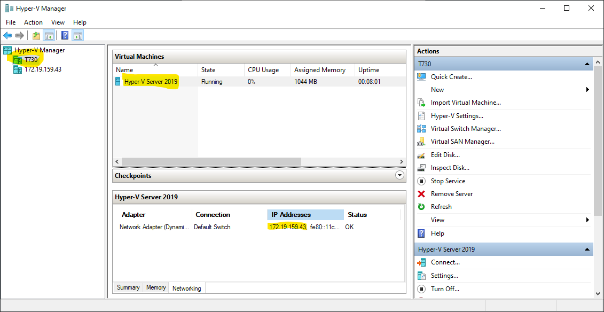The width and height of the screenshot is (604, 312).
Task: Click the Turn Off action
Action: click(x=445, y=289)
